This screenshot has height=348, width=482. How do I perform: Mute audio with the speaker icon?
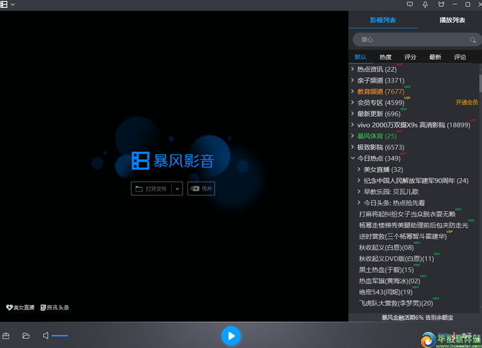pos(46,336)
